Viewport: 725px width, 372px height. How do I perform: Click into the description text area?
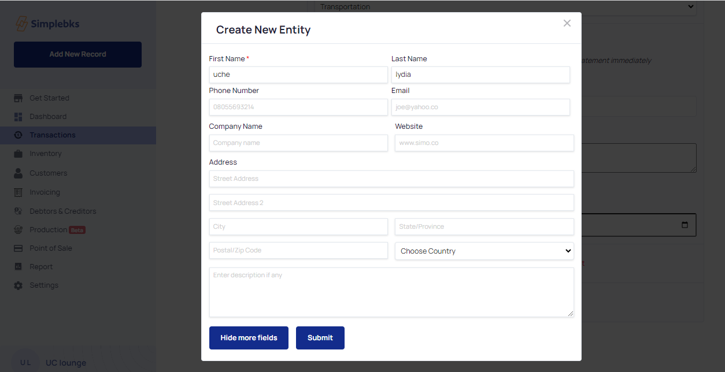point(391,292)
